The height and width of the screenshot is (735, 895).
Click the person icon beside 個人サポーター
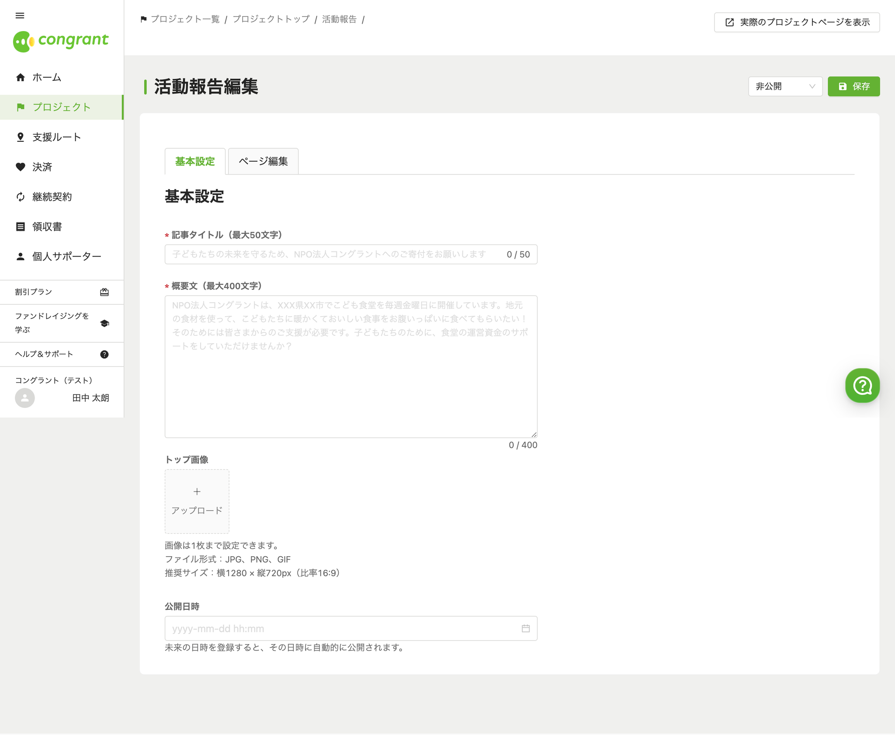pos(20,257)
